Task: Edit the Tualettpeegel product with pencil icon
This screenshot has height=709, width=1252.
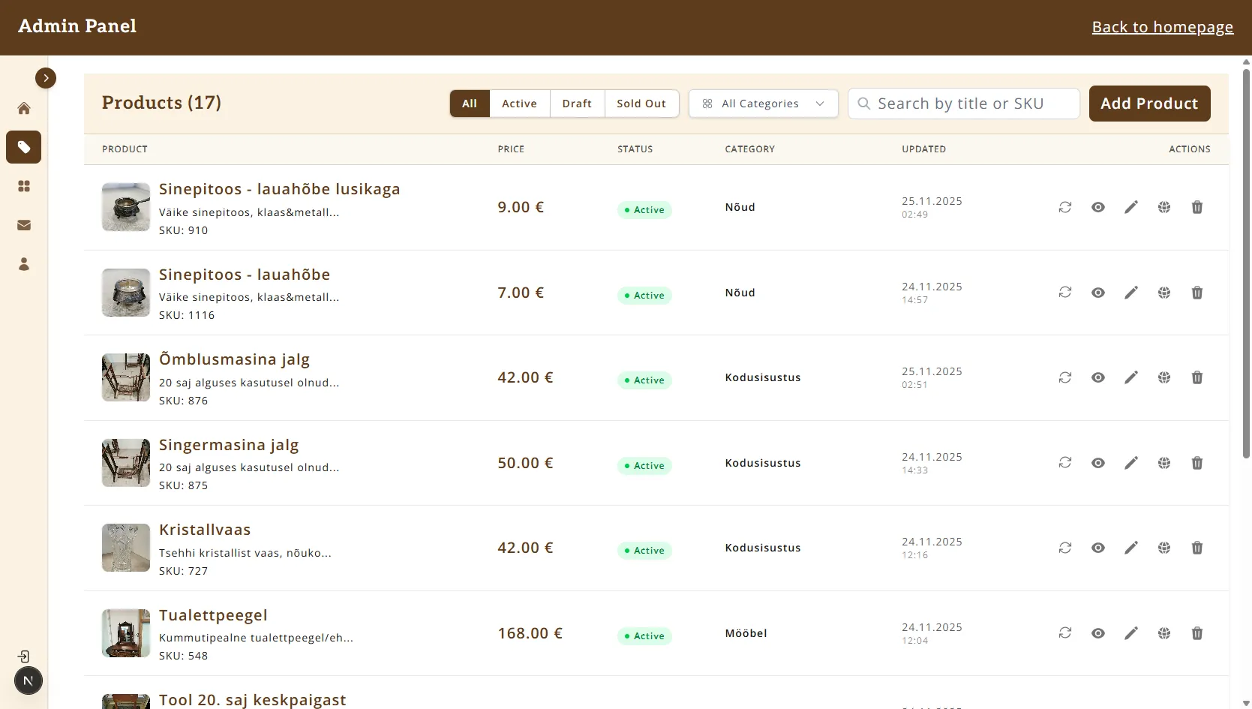Action: [x=1132, y=633]
